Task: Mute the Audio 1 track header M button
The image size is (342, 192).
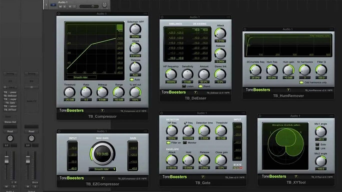Action: (x=60, y=6)
